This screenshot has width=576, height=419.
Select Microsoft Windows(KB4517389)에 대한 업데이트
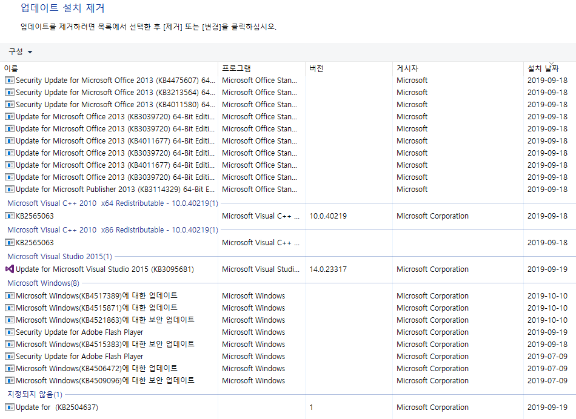point(96,295)
